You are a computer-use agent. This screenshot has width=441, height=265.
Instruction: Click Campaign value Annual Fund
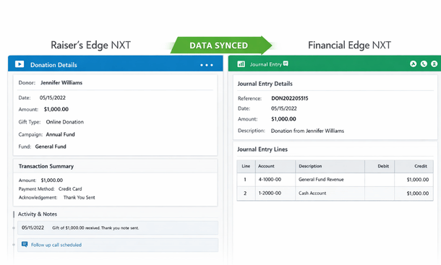(61, 134)
